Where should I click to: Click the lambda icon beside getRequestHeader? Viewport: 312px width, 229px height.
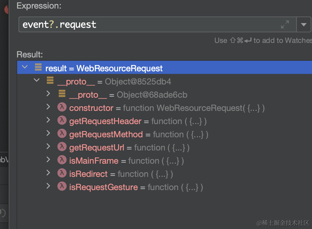coord(62,121)
